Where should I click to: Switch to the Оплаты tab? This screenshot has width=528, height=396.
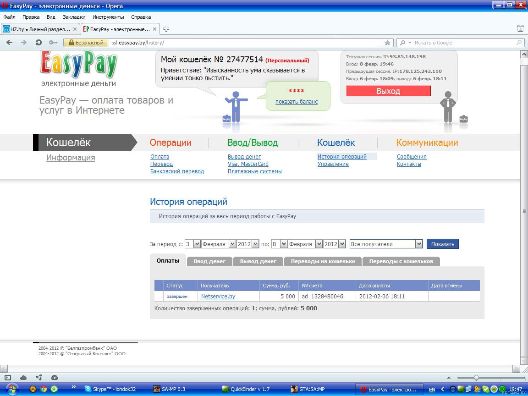point(168,261)
